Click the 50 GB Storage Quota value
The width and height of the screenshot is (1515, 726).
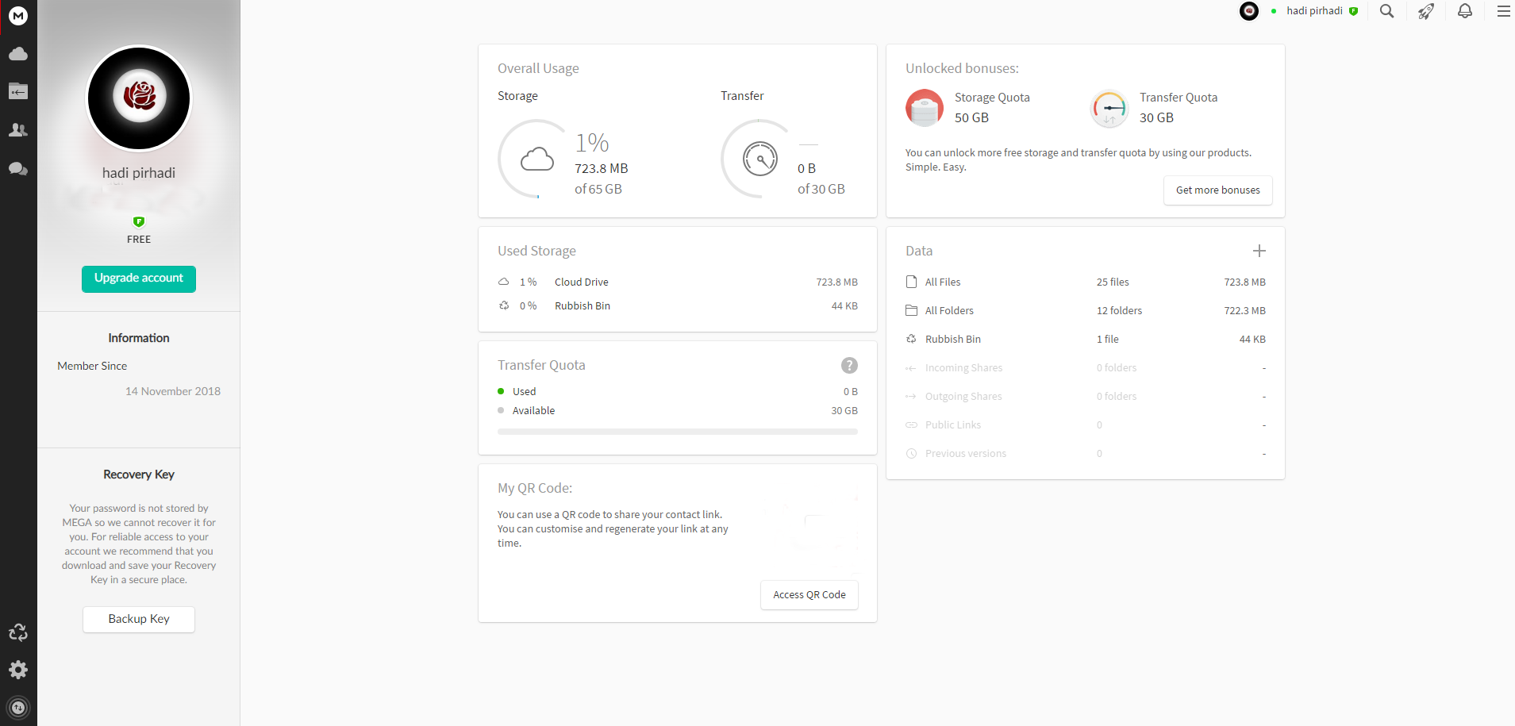point(971,117)
